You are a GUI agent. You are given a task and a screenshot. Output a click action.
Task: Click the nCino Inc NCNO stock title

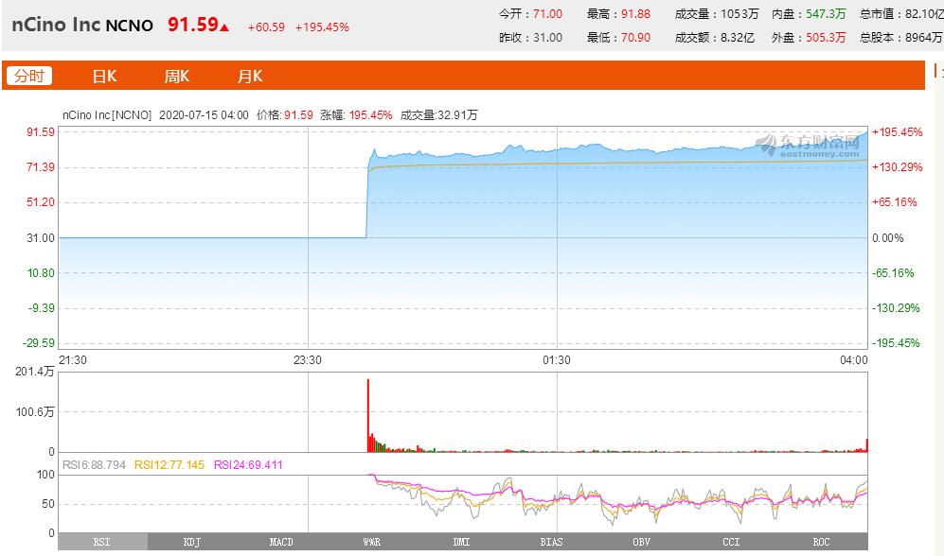tap(82, 25)
